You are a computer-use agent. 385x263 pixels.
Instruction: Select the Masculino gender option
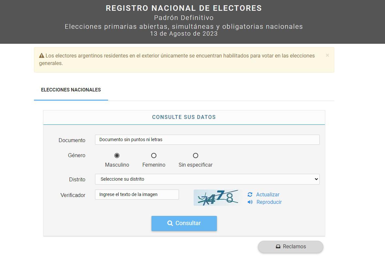coord(117,156)
